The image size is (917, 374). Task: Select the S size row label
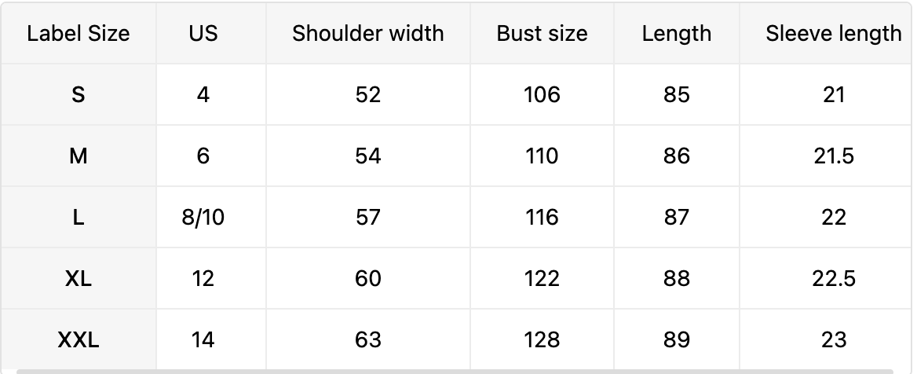[x=79, y=95]
